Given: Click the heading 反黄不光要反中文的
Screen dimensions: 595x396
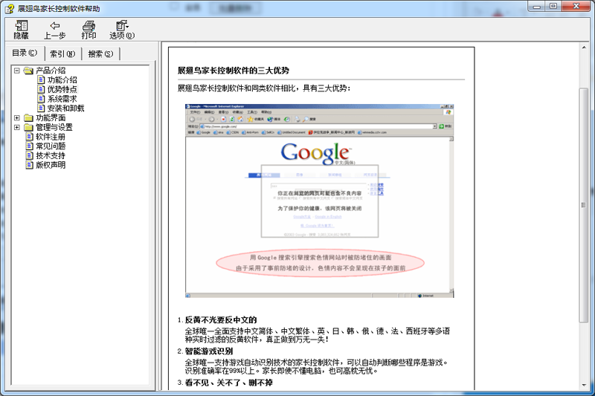Looking at the screenshot, I should click(221, 319).
